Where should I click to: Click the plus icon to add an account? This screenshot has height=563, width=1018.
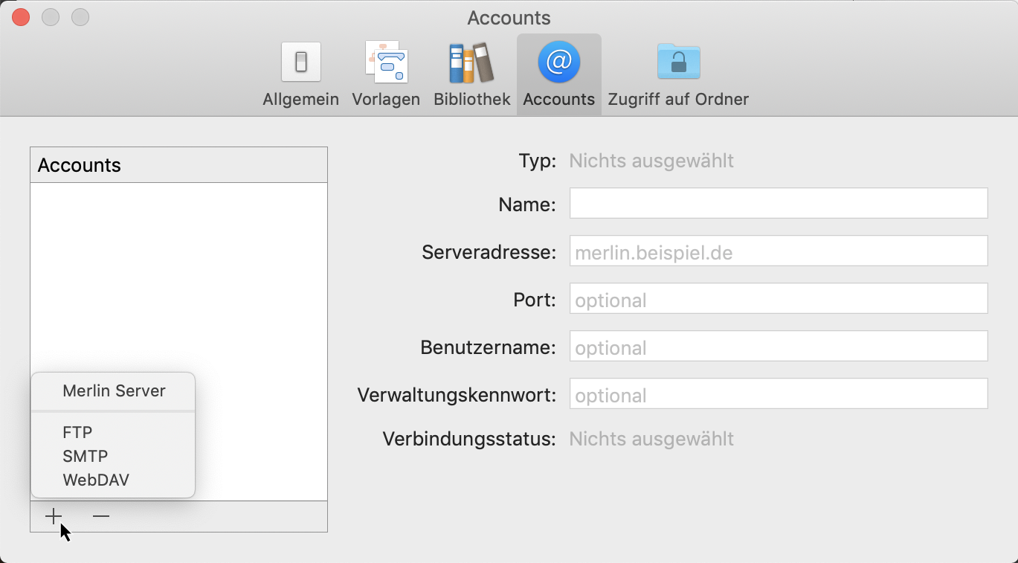tap(53, 515)
